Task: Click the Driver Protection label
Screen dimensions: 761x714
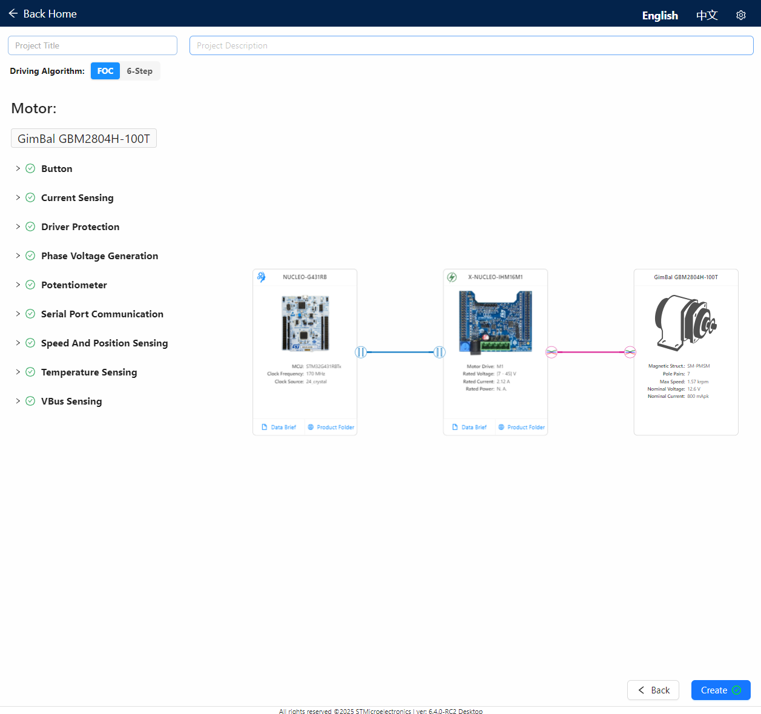Action: tap(81, 226)
